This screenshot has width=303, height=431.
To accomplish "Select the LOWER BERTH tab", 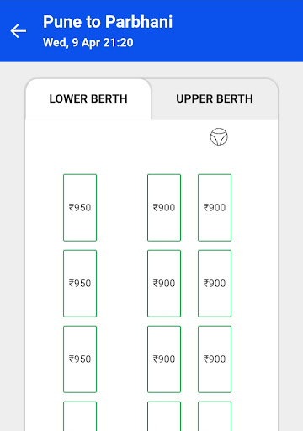I will pos(88,98).
